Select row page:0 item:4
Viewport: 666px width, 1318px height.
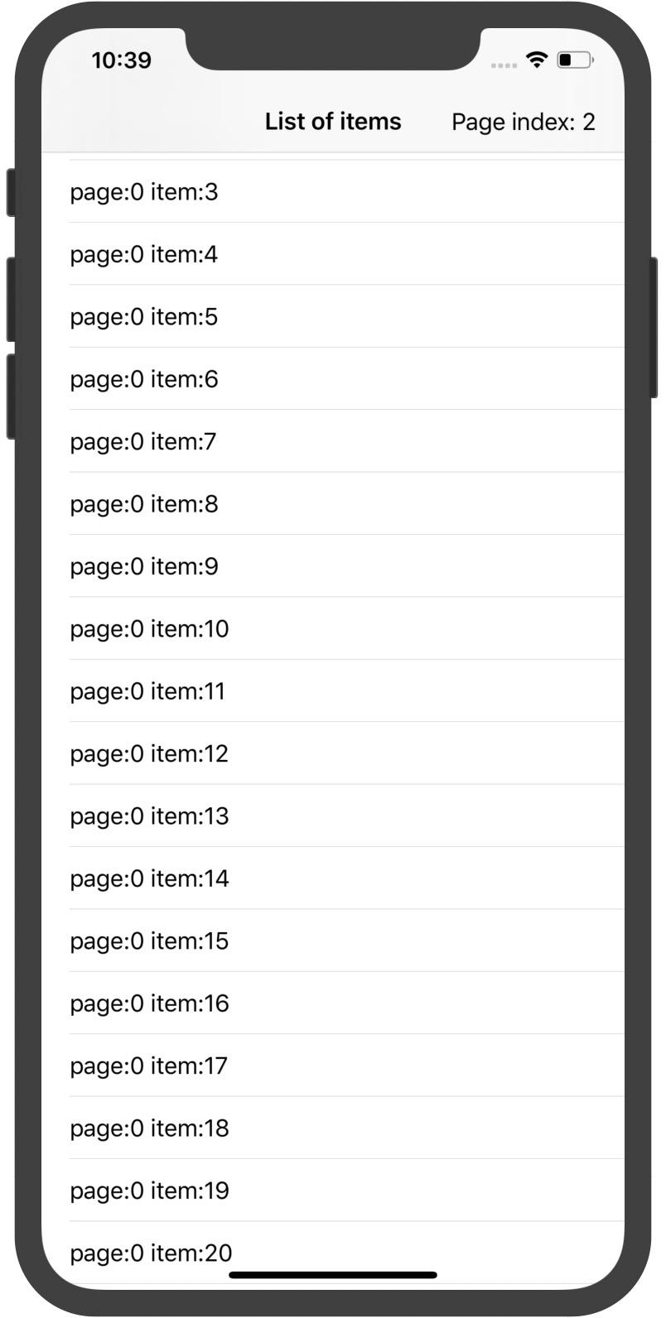pyautogui.click(x=333, y=254)
